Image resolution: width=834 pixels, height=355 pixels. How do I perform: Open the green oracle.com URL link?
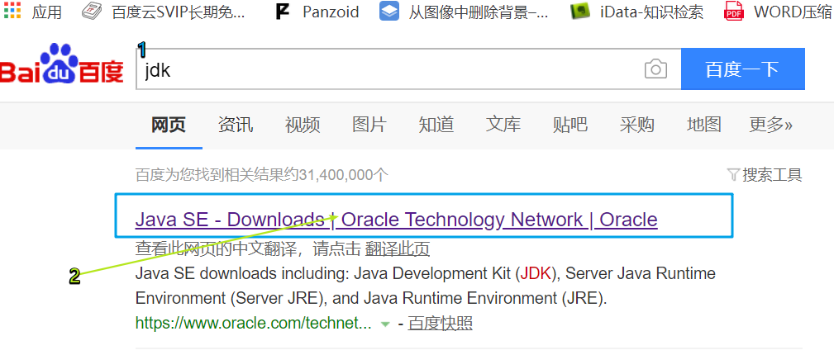tap(254, 323)
